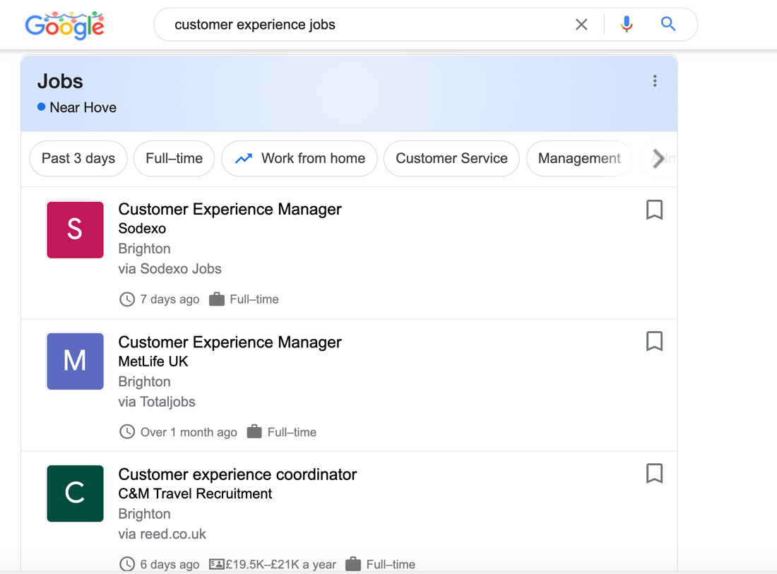Open the Jobs panel three-dot menu

pyautogui.click(x=655, y=80)
